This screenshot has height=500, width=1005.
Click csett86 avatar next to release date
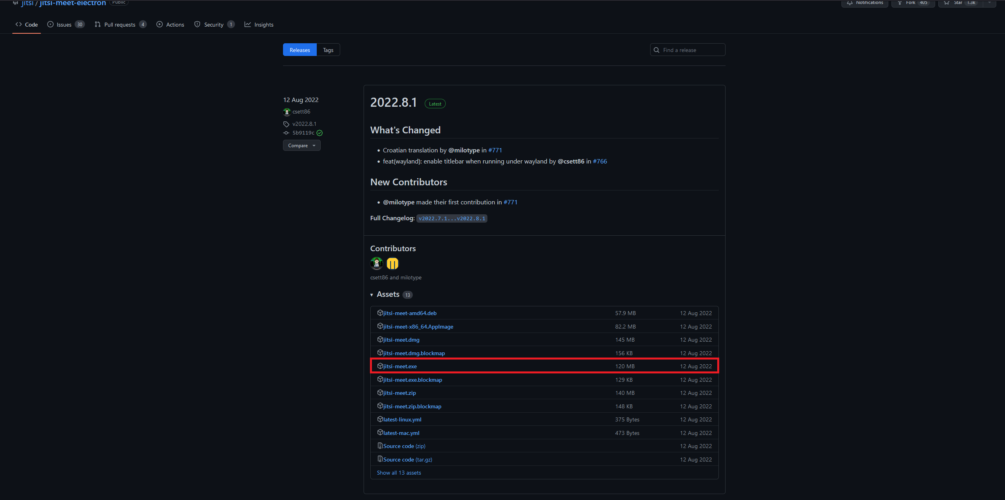pyautogui.click(x=287, y=112)
